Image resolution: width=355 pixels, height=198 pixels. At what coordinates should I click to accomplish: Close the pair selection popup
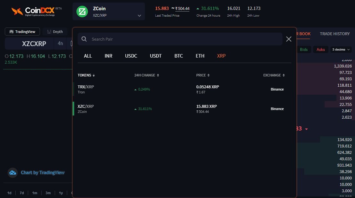pyautogui.click(x=289, y=39)
